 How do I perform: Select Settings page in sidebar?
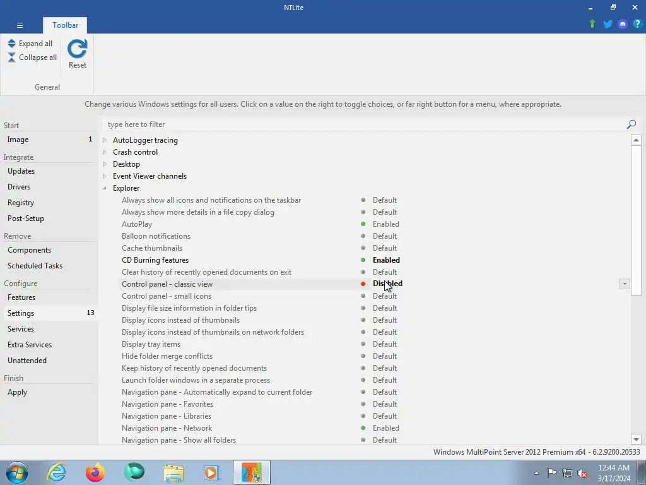pos(49,313)
